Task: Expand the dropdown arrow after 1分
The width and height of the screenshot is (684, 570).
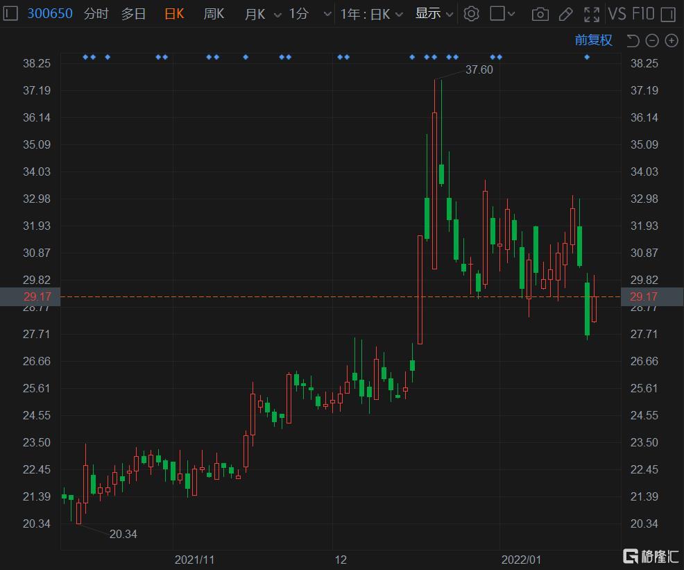Action: (327, 15)
